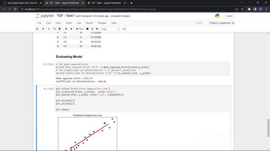The image size is (270, 151).
Task: Open the browser extensions puzzle icon
Action: coord(249,9)
